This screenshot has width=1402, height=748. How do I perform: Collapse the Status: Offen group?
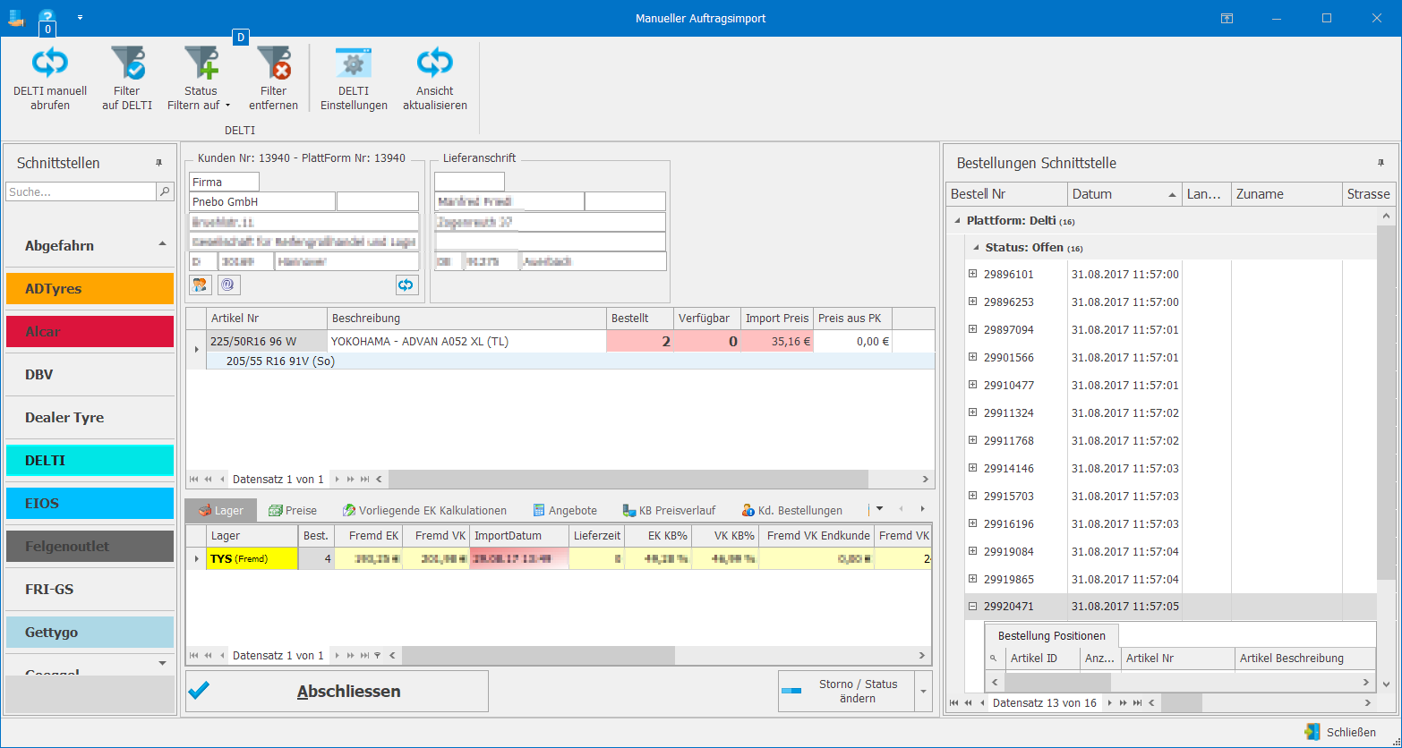(976, 248)
